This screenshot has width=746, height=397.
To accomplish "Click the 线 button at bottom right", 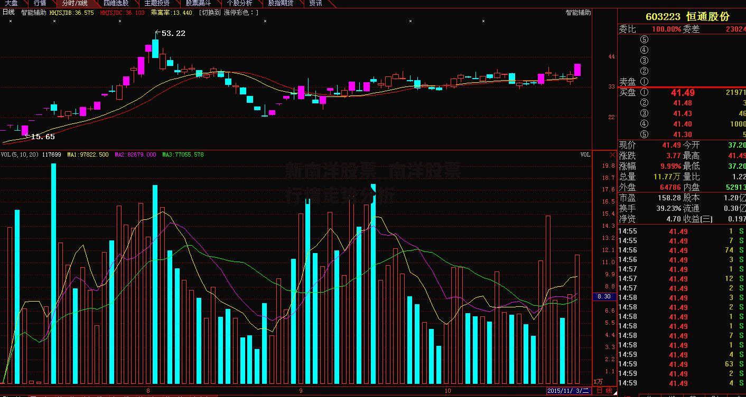I will click(x=609, y=391).
